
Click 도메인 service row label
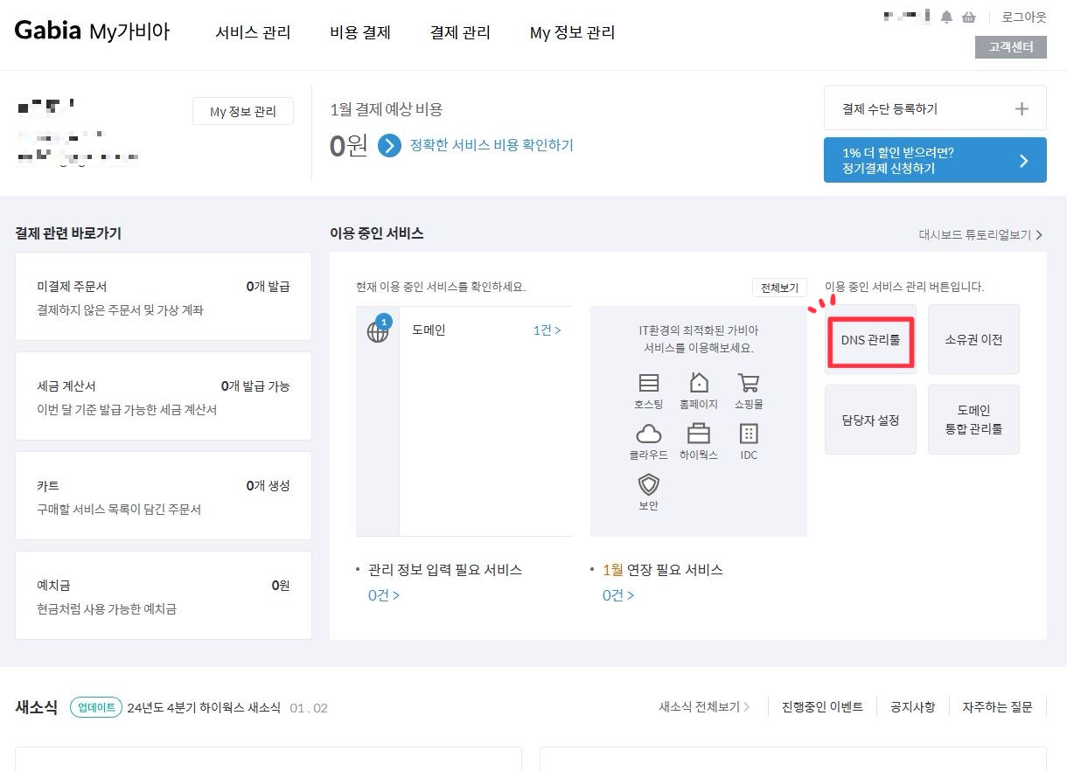(x=429, y=330)
